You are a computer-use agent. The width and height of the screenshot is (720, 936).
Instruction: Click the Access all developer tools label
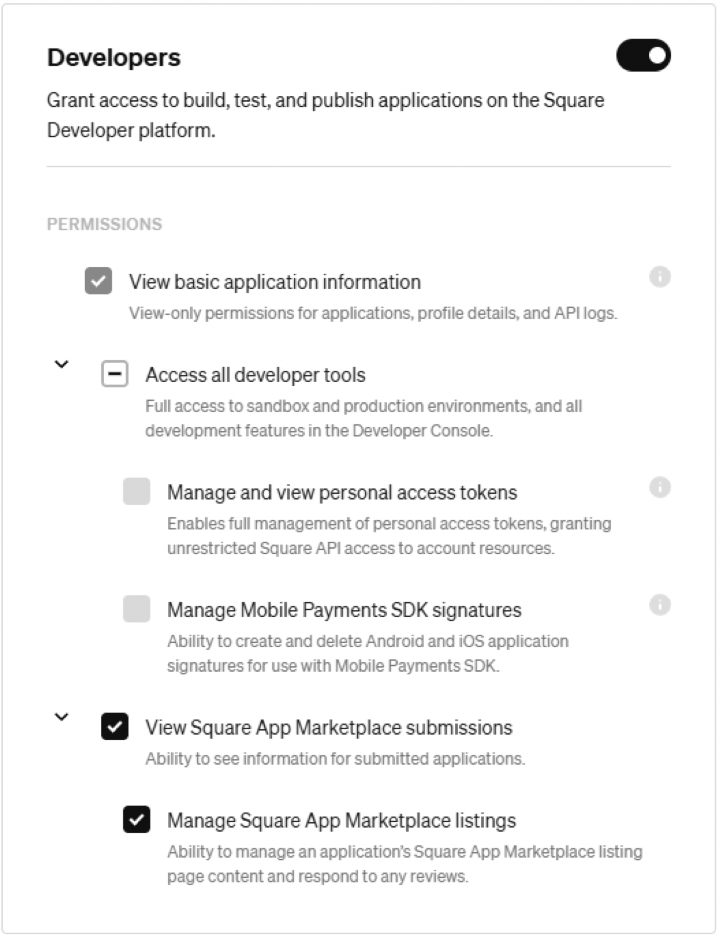(x=255, y=375)
